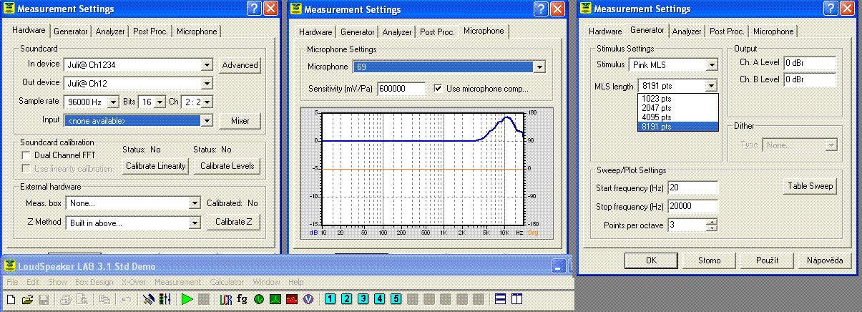
Task: Select curve slot 5 in the toolbar
Action: point(396,299)
